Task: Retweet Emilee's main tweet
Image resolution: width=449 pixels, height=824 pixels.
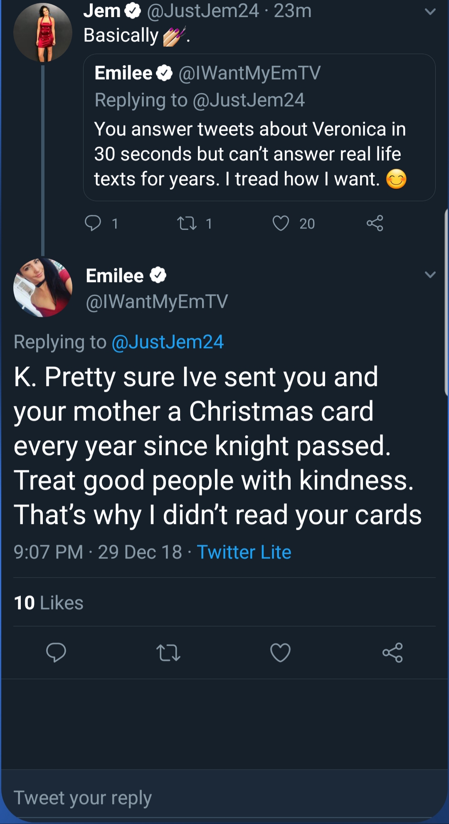Action: (x=168, y=652)
